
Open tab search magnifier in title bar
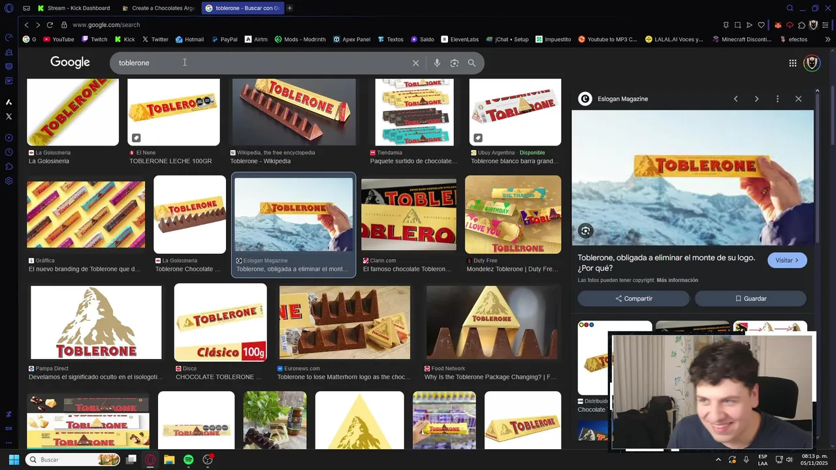point(790,8)
